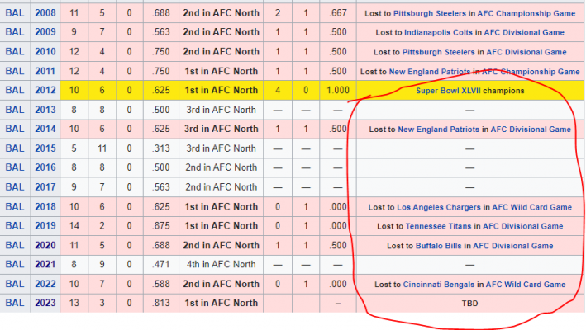Open the 2013 season link

[x=45, y=110]
